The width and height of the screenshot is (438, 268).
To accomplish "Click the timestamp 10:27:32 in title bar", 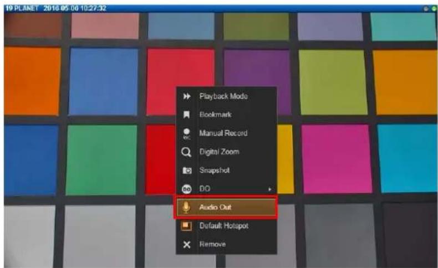I will click(93, 8).
